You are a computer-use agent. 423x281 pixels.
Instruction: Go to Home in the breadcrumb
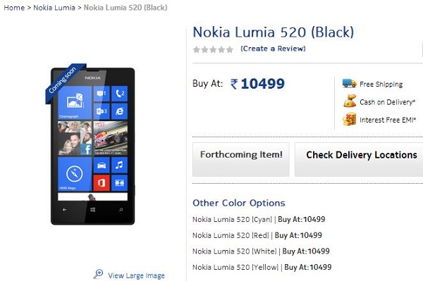click(14, 8)
